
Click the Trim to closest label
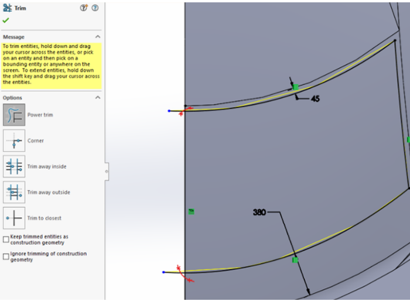44,218
